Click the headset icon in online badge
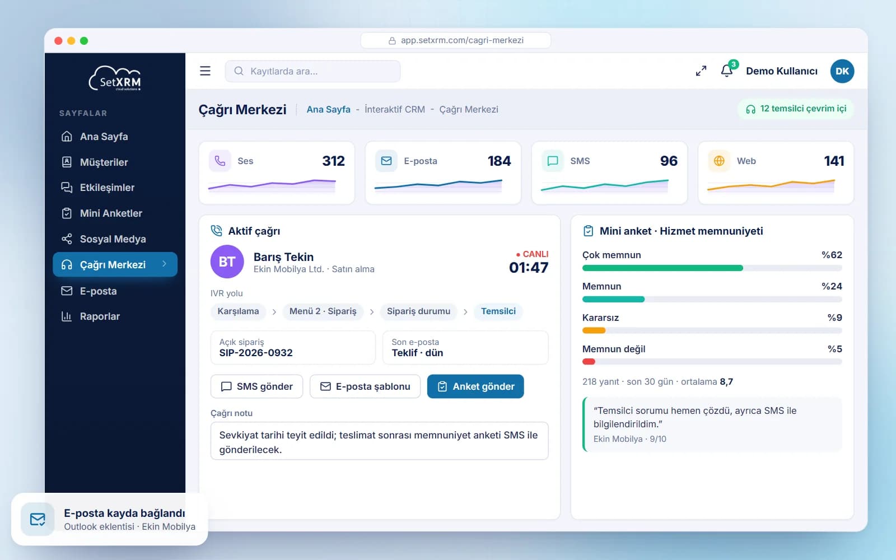896x560 pixels. click(750, 109)
